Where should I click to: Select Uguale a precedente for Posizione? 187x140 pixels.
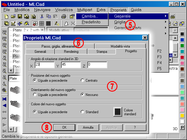click(50, 80)
